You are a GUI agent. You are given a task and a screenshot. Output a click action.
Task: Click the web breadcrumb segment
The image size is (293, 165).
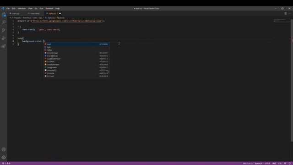coord(35,18)
